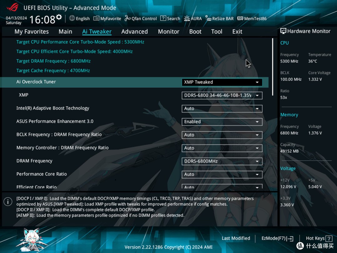Select Intel(R) Adaptive Boost Technology label
337x253 pixels.
(x=53, y=108)
